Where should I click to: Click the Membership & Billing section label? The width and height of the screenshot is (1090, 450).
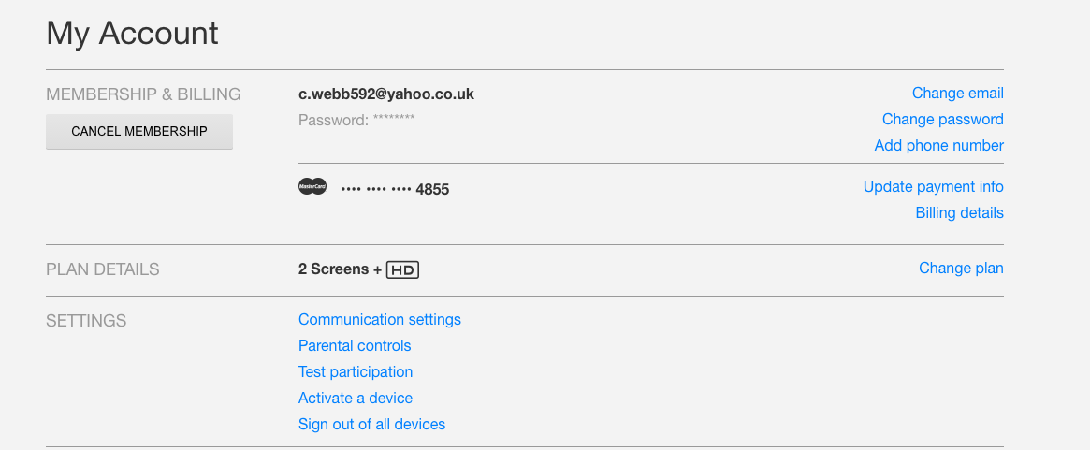pyautogui.click(x=143, y=94)
